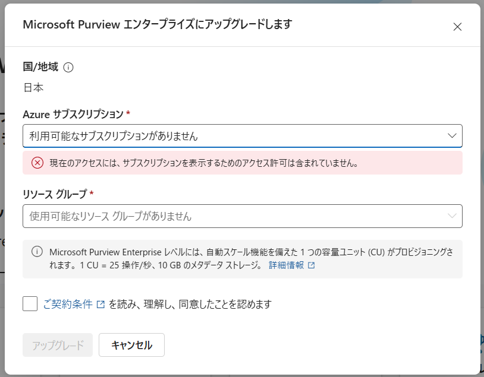Click the を読み、理解し、同意したことを認めます text
This screenshot has width=484, height=377.
point(190,304)
